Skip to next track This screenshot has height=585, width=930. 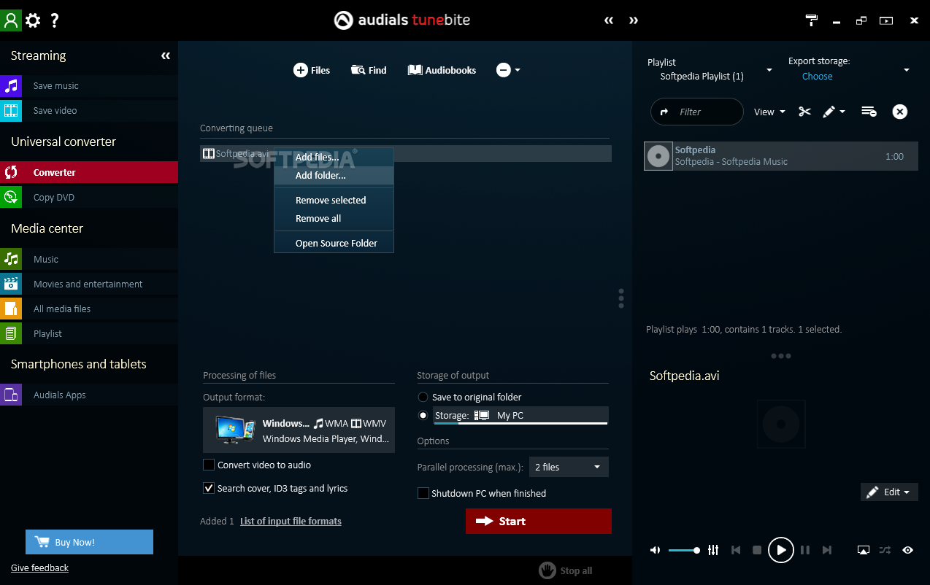point(826,550)
